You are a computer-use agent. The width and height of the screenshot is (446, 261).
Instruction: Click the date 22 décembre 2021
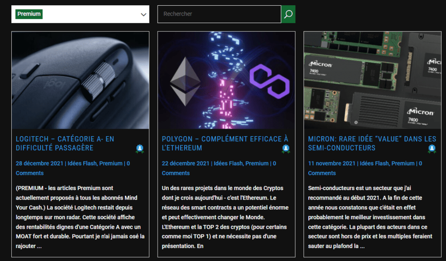(186, 163)
